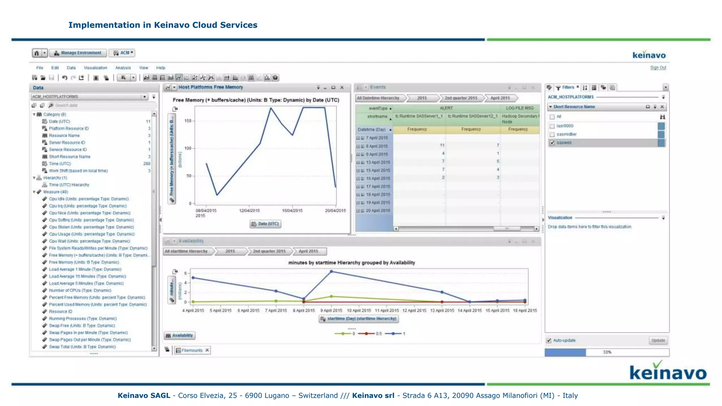Click the new exploration toolbar icon
Viewport: 722px width, 406px height.
[35, 78]
